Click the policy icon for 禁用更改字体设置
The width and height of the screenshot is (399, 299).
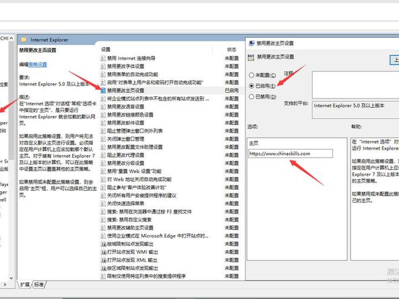coord(103,66)
